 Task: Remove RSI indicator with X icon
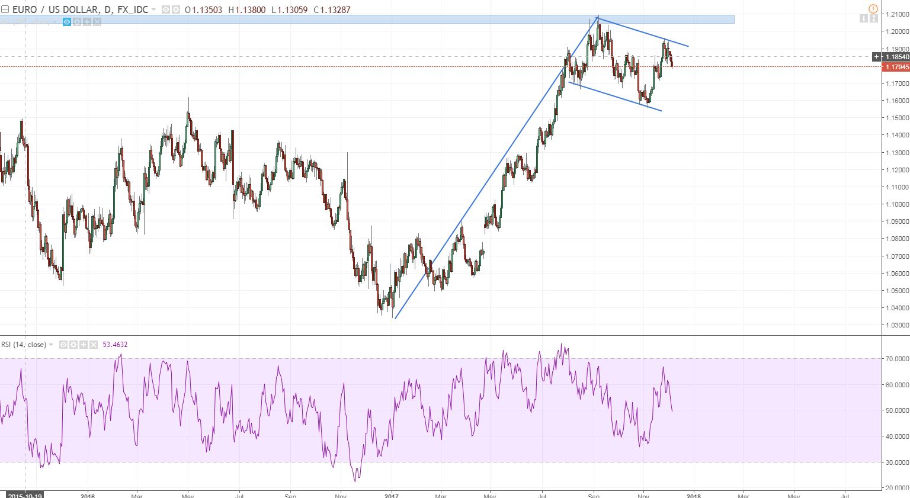[94, 345]
